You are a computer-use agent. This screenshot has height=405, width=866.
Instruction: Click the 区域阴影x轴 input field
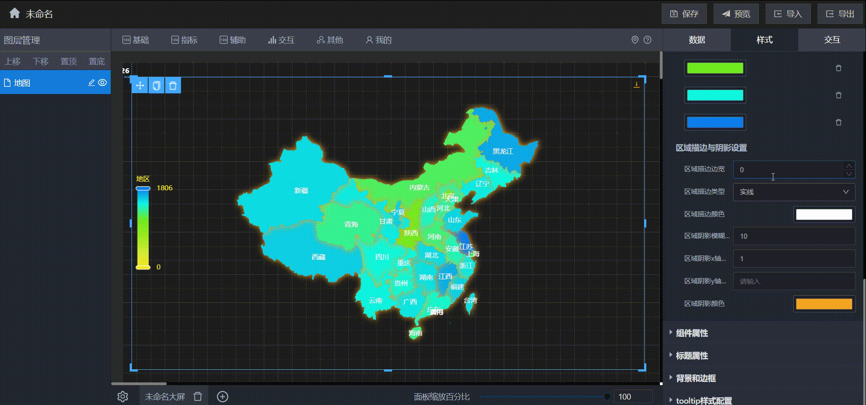794,259
